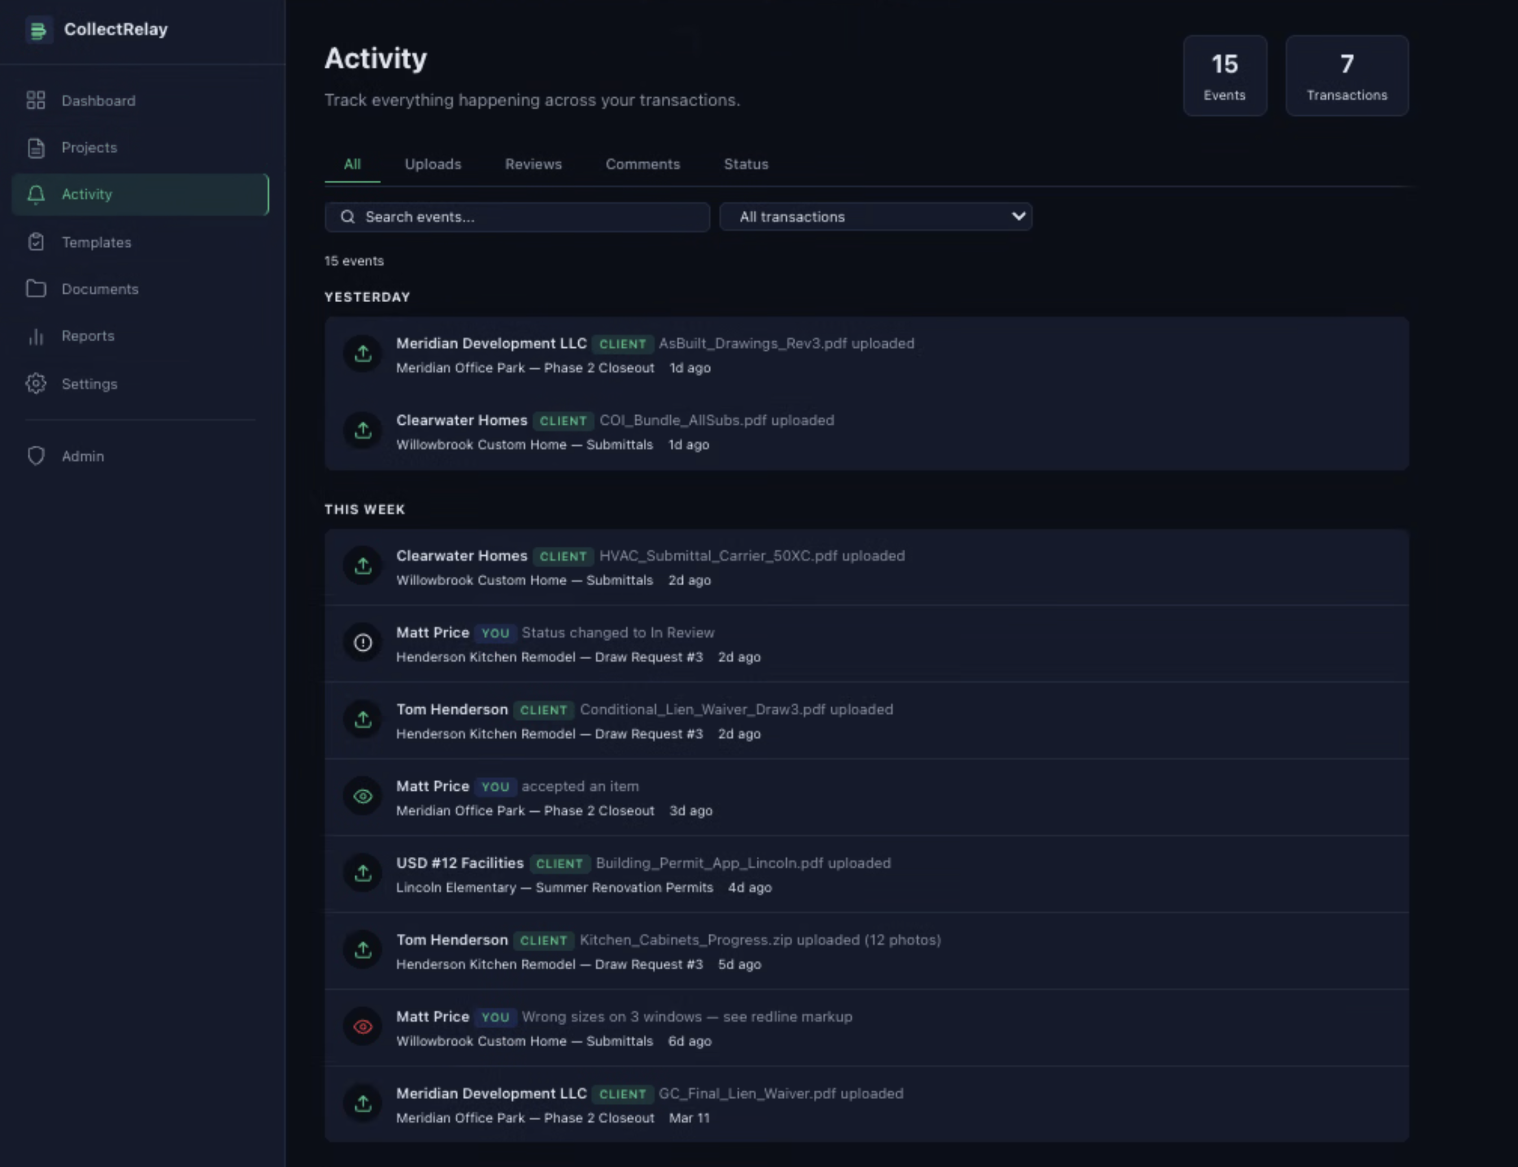The image size is (1518, 1167).
Task: Click the status alert icon on the In Review event
Action: point(363,643)
